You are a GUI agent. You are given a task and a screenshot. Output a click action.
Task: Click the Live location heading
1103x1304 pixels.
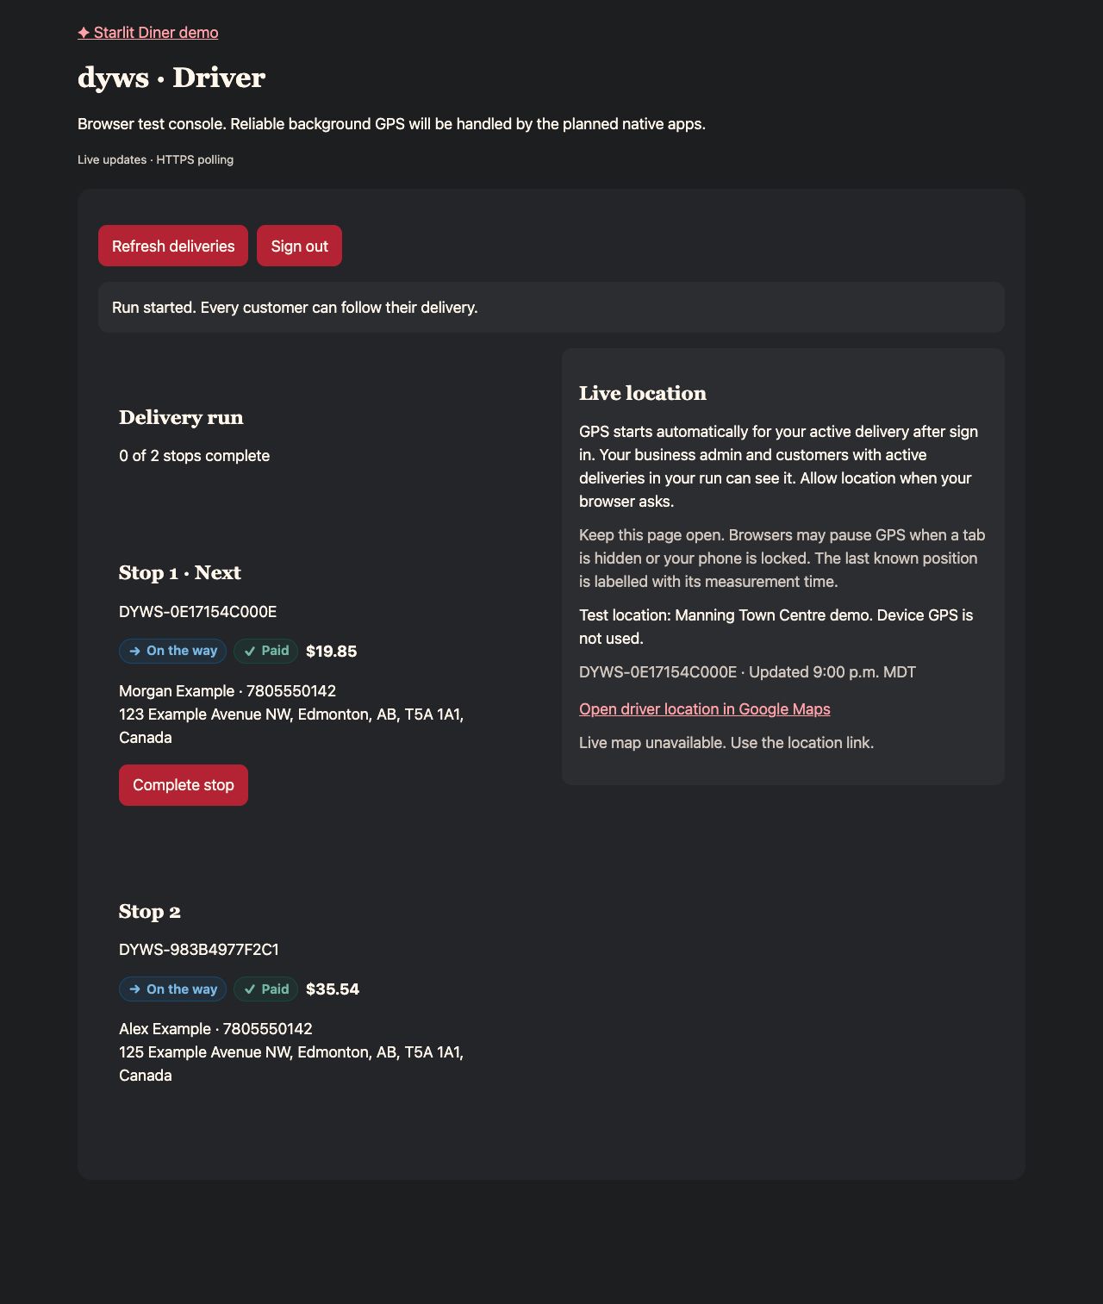tap(643, 393)
